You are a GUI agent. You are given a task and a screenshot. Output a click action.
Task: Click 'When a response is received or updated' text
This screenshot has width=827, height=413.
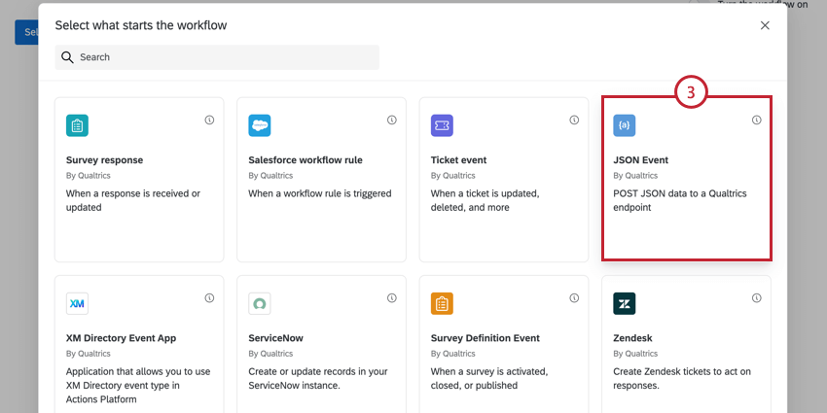[133, 201]
